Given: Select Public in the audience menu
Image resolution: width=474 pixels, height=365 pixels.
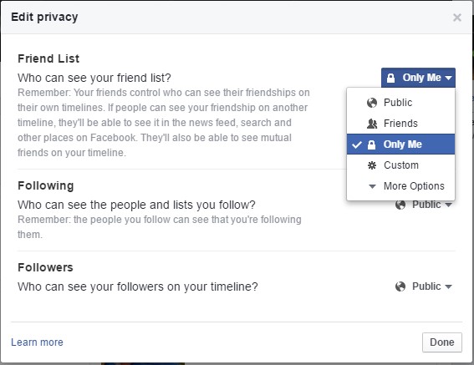Looking at the screenshot, I should pos(400,103).
